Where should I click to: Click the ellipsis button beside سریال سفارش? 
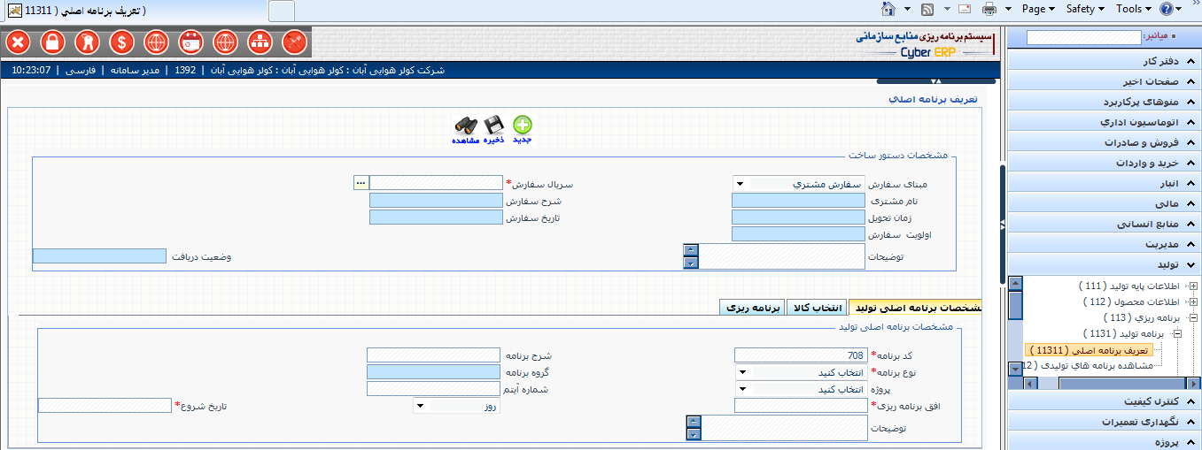[x=360, y=182]
